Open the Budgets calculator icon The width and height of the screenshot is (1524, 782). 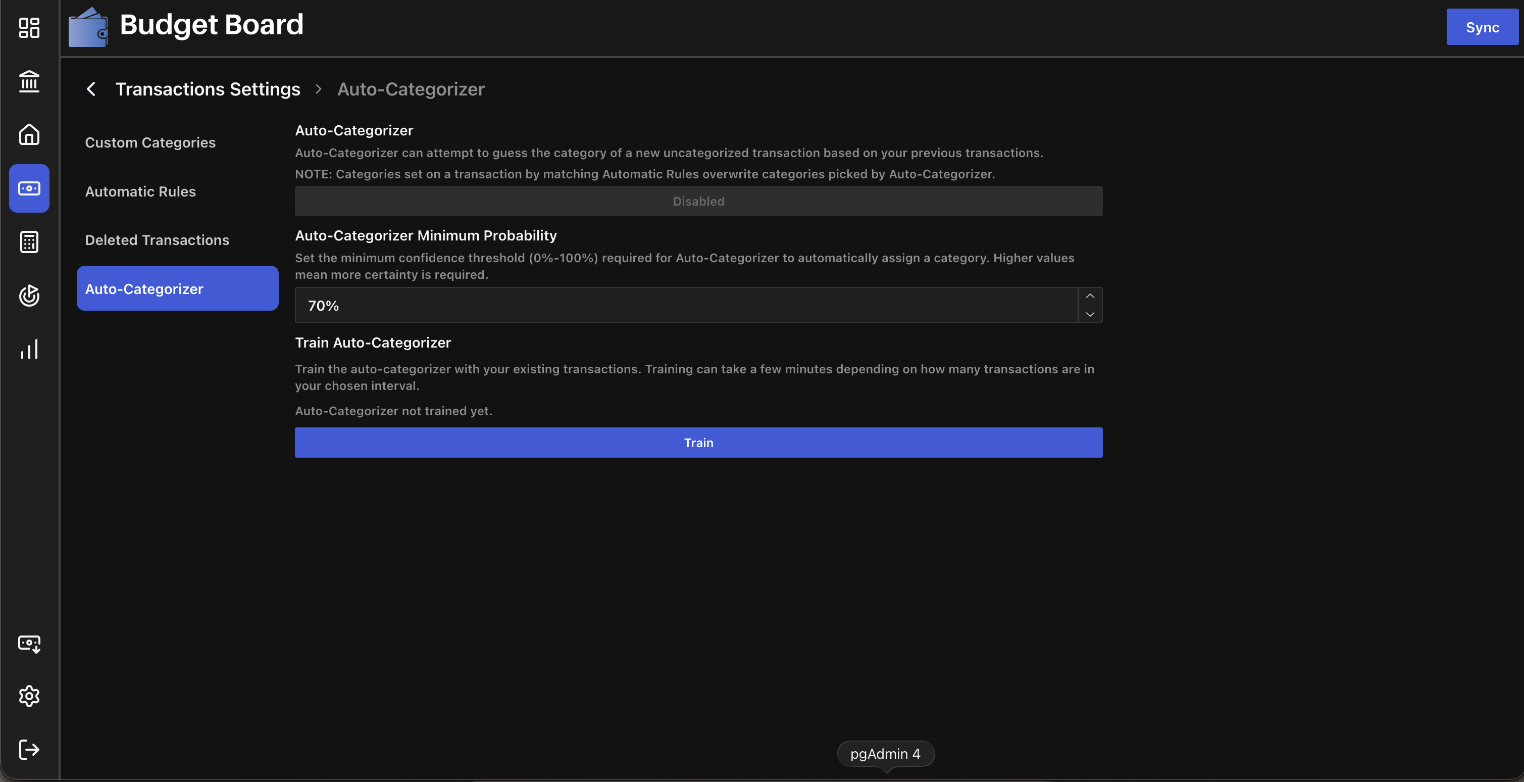pyautogui.click(x=29, y=241)
